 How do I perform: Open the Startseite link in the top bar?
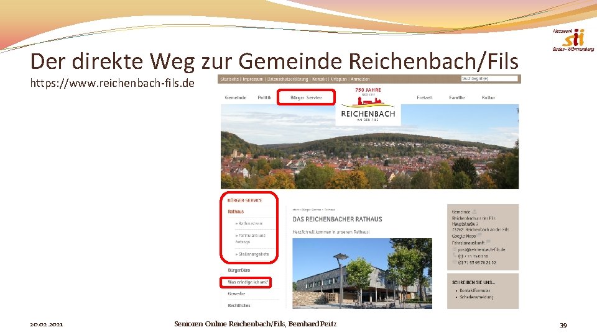[x=229, y=79]
